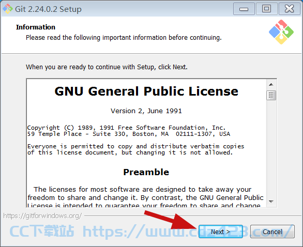Click the Git icon in the title bar
The width and height of the screenshot is (303, 247).
(x=8, y=9)
